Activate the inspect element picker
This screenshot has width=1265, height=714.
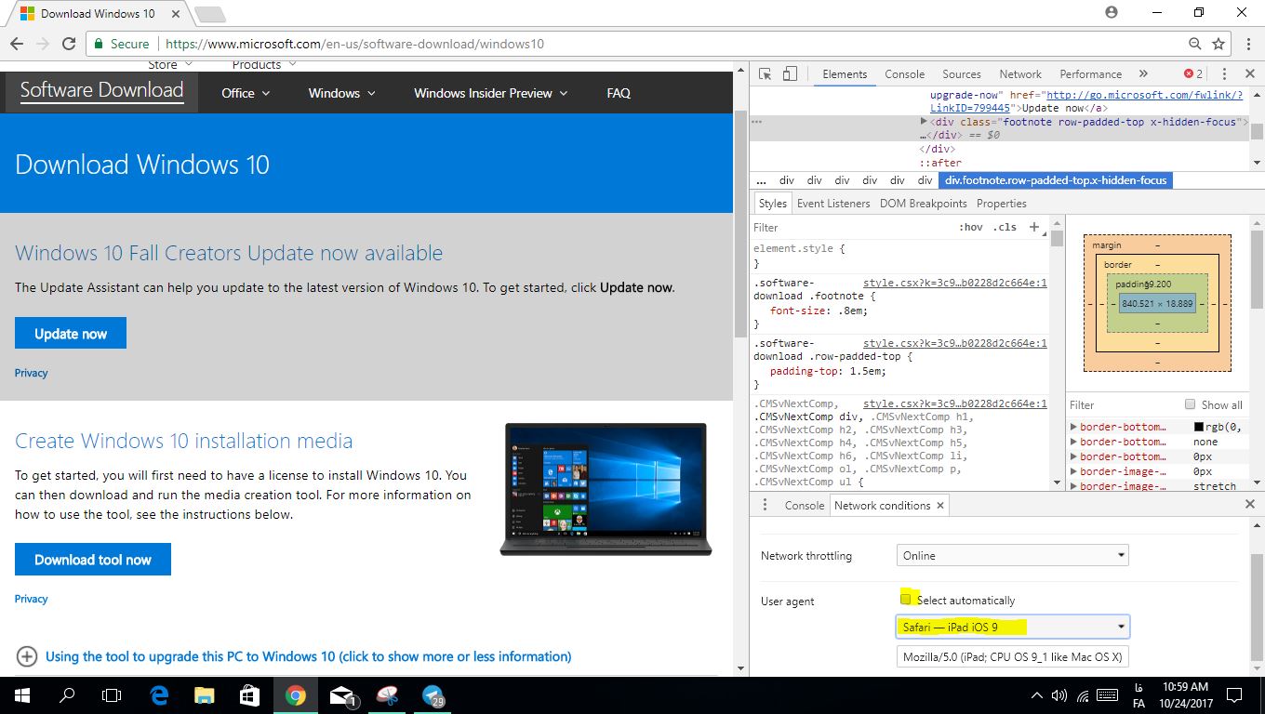pyautogui.click(x=765, y=74)
